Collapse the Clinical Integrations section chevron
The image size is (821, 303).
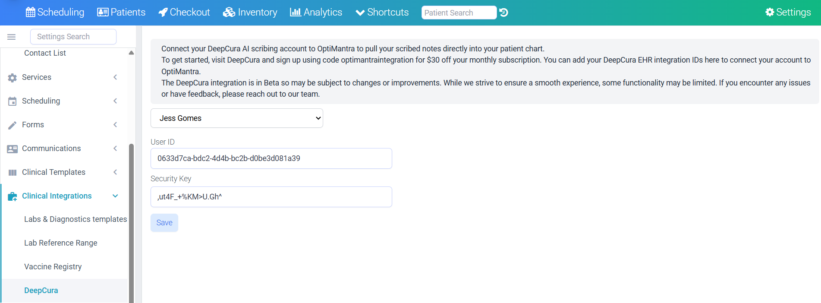pos(115,196)
